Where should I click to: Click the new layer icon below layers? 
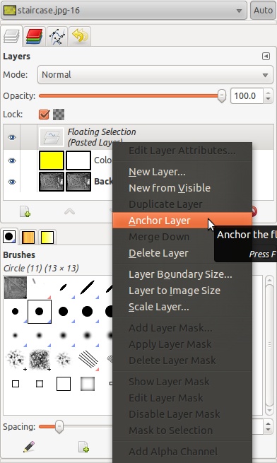coord(25,212)
